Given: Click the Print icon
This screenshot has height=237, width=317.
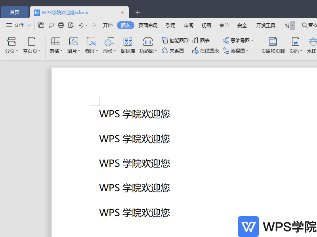Looking at the screenshot, I should pyautogui.click(x=61, y=25).
